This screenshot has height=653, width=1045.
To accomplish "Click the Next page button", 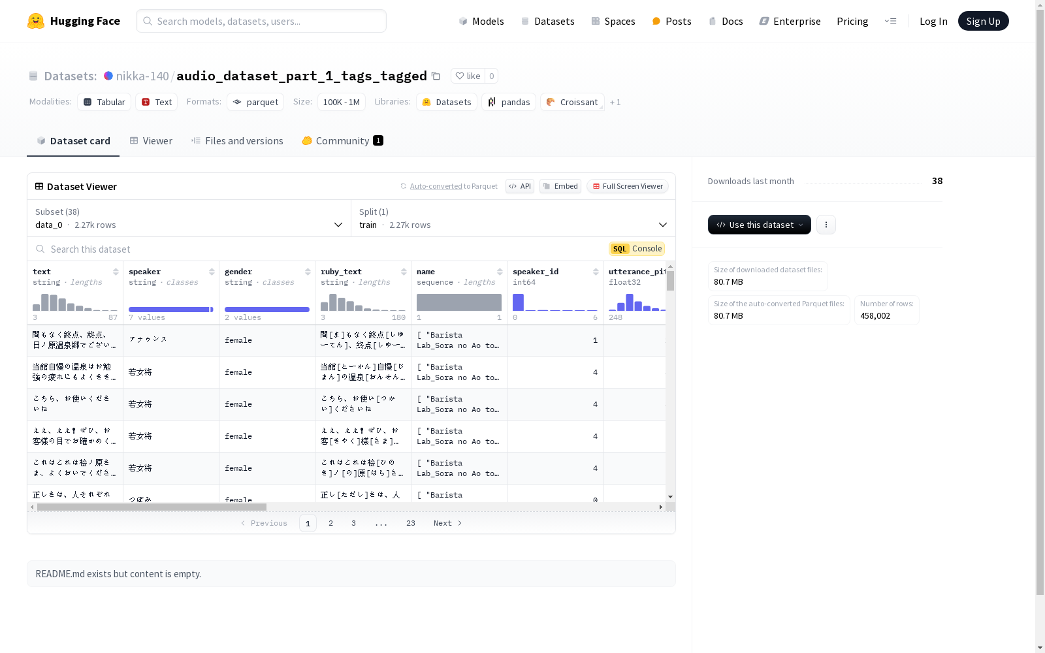I will point(448,523).
